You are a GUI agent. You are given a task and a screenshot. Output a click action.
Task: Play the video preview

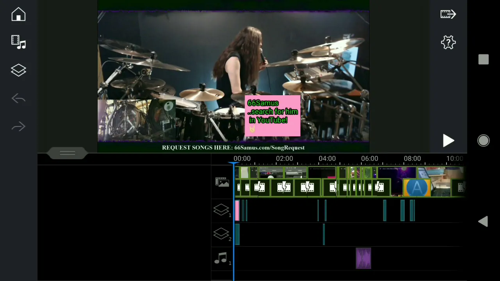[448, 140]
